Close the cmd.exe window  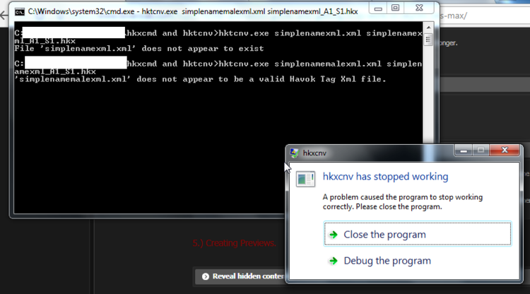coord(419,8)
